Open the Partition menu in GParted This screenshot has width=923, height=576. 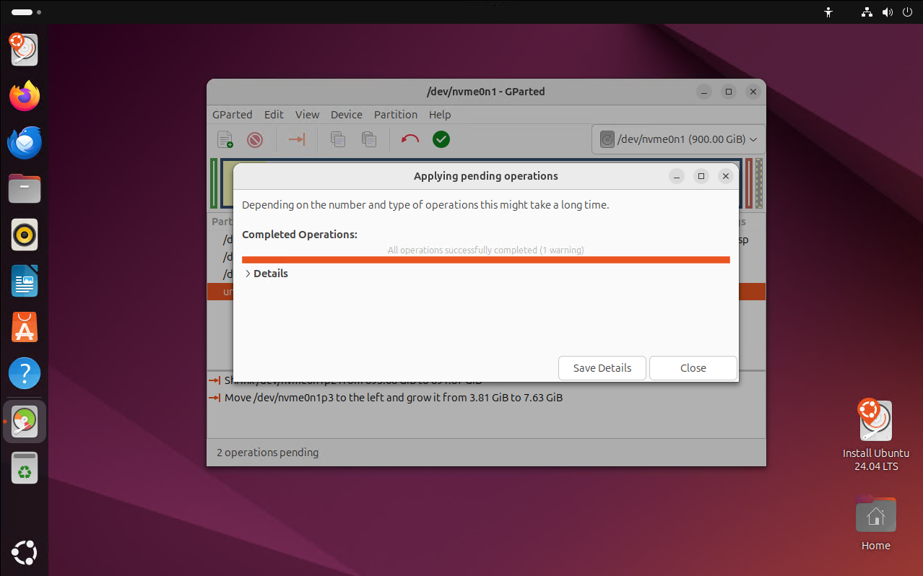pyautogui.click(x=396, y=115)
